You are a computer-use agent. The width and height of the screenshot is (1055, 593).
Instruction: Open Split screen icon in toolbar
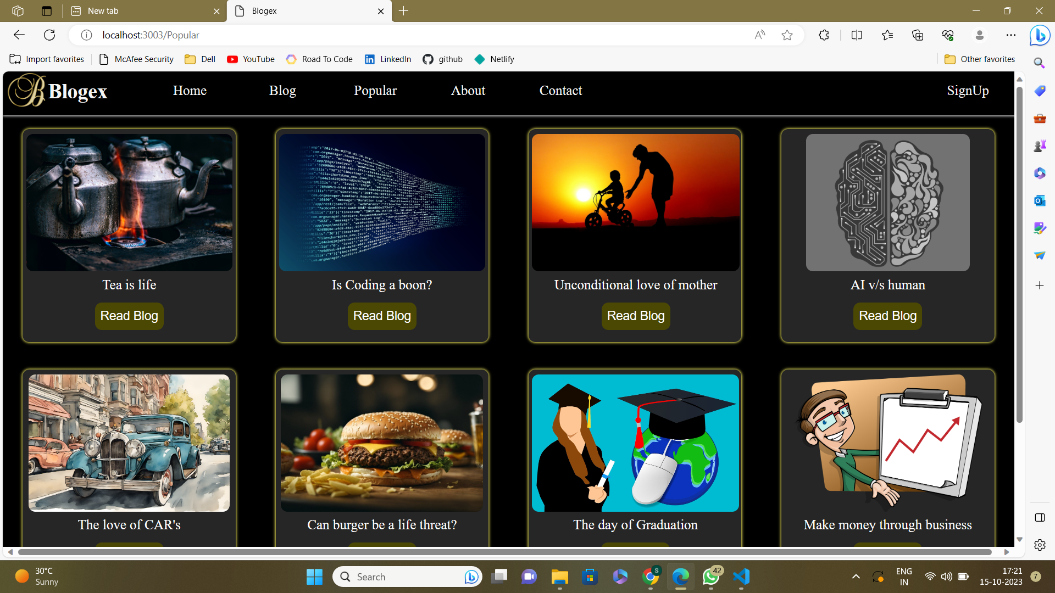pos(857,35)
